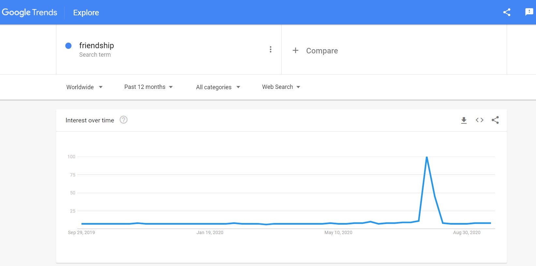Open the Web Search type dropdown
Image resolution: width=536 pixels, height=266 pixels.
tap(281, 87)
